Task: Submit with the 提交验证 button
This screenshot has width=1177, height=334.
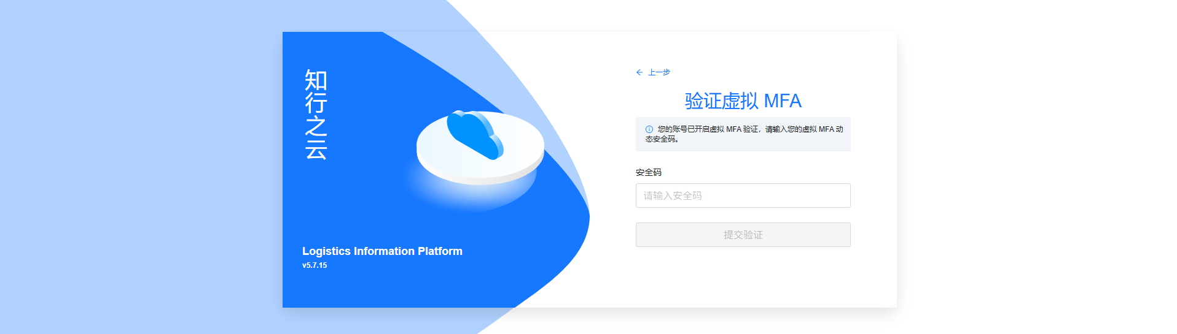Action: pyautogui.click(x=743, y=235)
